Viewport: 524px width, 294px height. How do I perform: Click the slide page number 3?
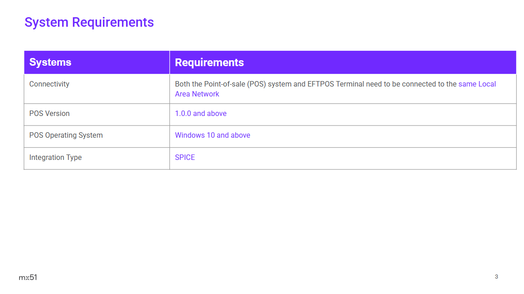[496, 277]
